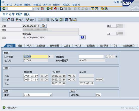This screenshot has width=139, height=111.
Task: Click the 开始 basic date field 2025.03.18
Action: coord(31,80)
